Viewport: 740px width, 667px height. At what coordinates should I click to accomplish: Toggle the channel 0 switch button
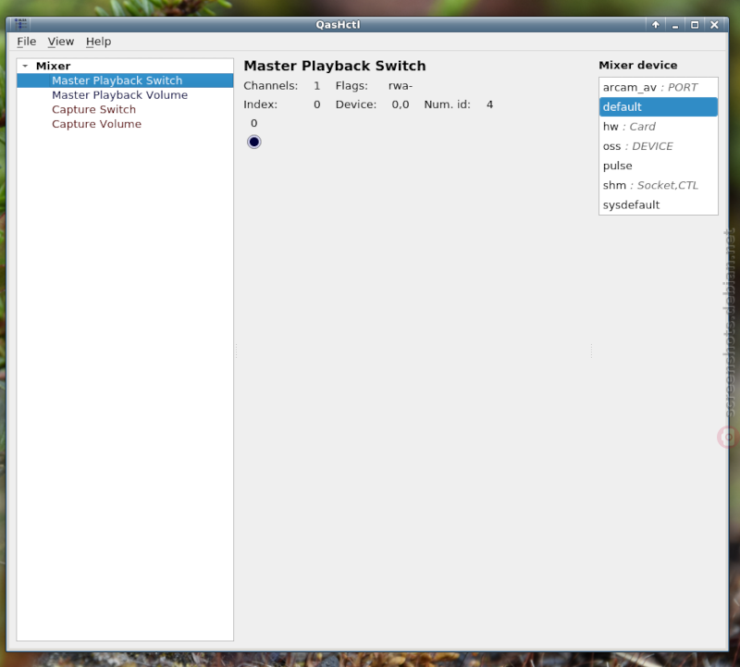(x=253, y=142)
